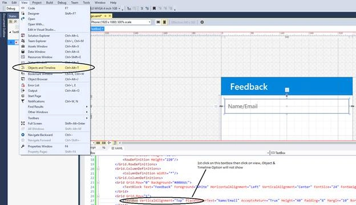Screen dimensions: 356x205
Task: Open the File menu
Action: click(x=5, y=3)
